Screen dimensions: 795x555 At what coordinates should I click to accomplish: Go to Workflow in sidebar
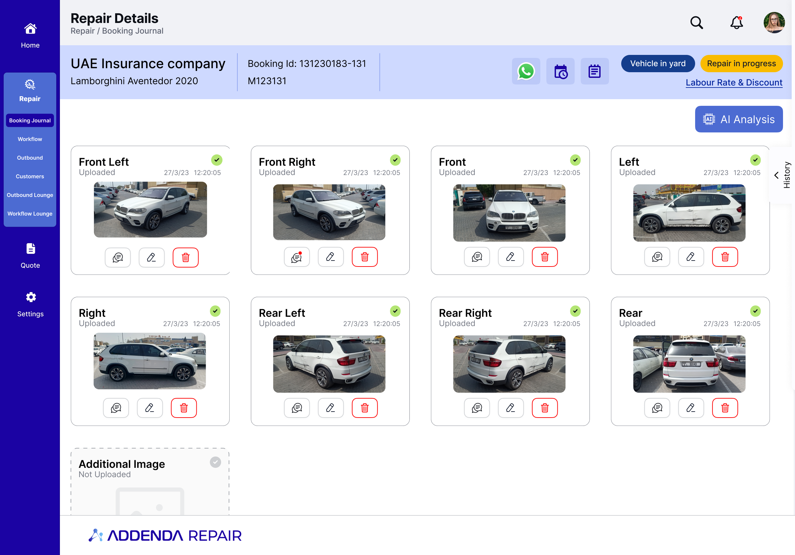click(30, 139)
